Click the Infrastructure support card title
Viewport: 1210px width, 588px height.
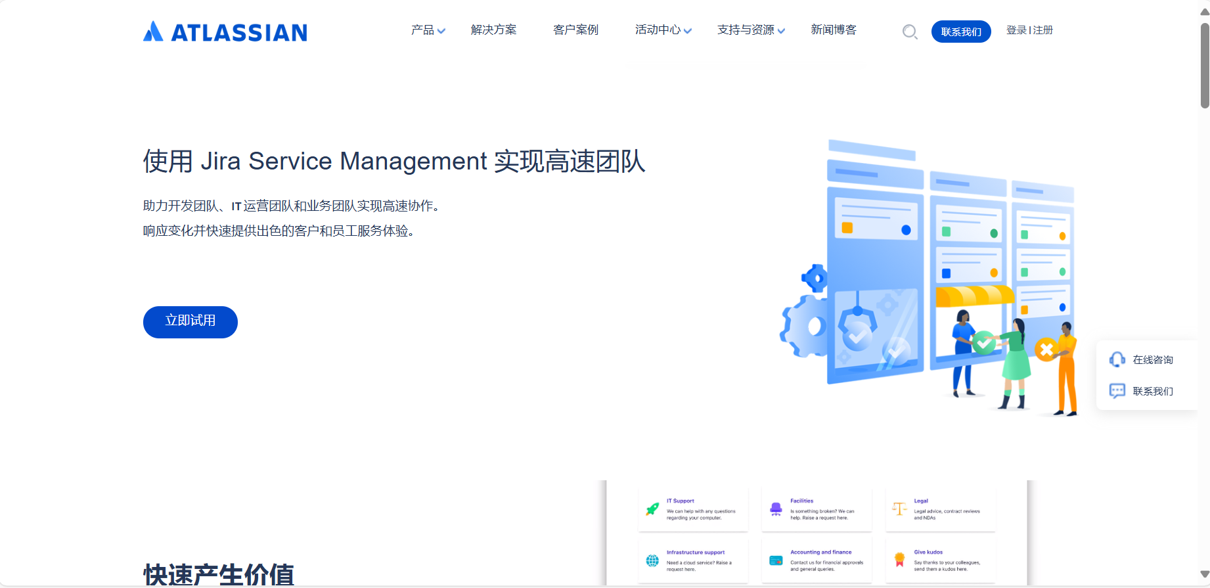696,553
